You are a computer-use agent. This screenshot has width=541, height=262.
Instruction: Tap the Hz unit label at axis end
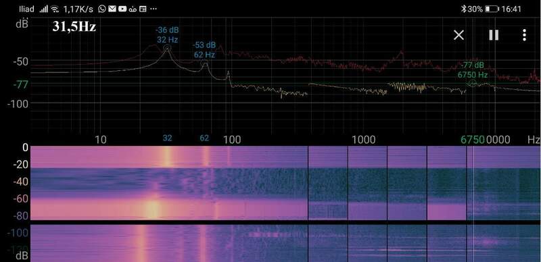(x=534, y=140)
